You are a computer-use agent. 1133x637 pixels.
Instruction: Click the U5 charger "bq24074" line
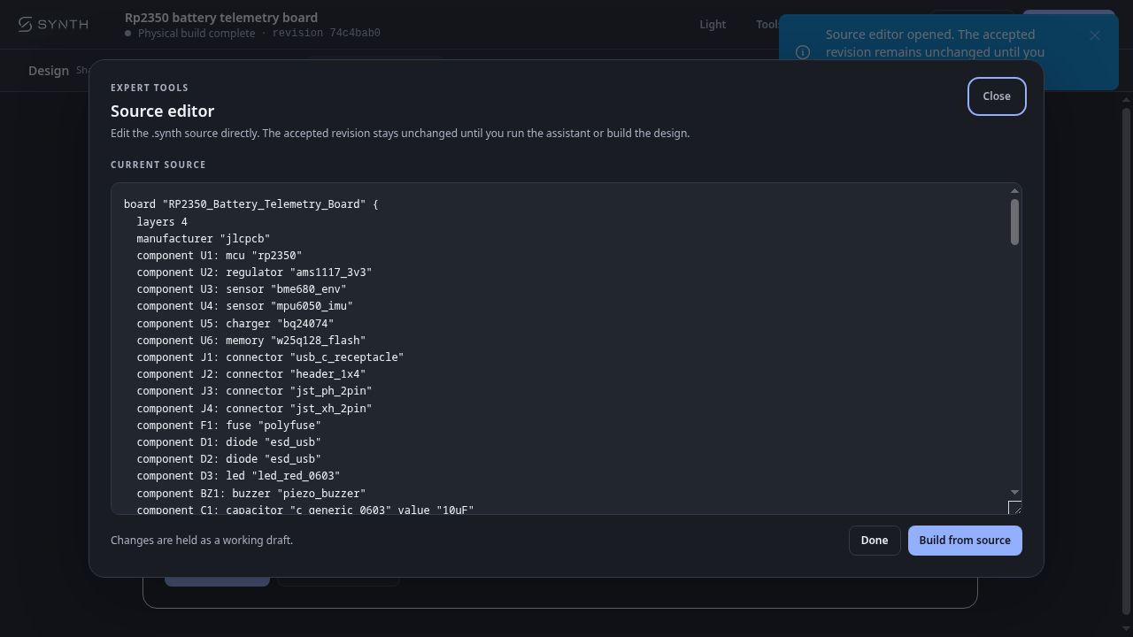[x=235, y=324]
